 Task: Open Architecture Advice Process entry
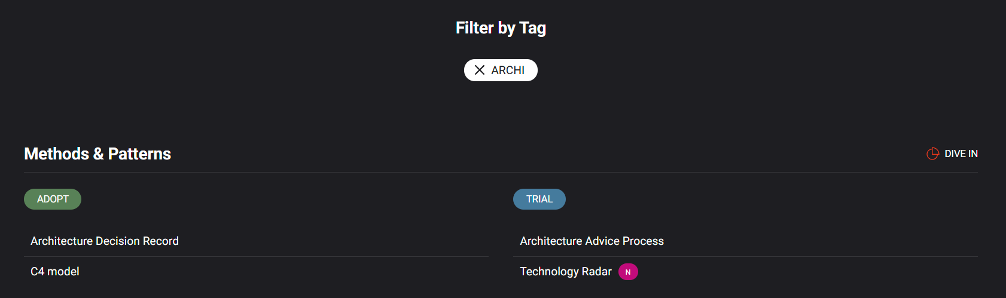pyautogui.click(x=745, y=241)
